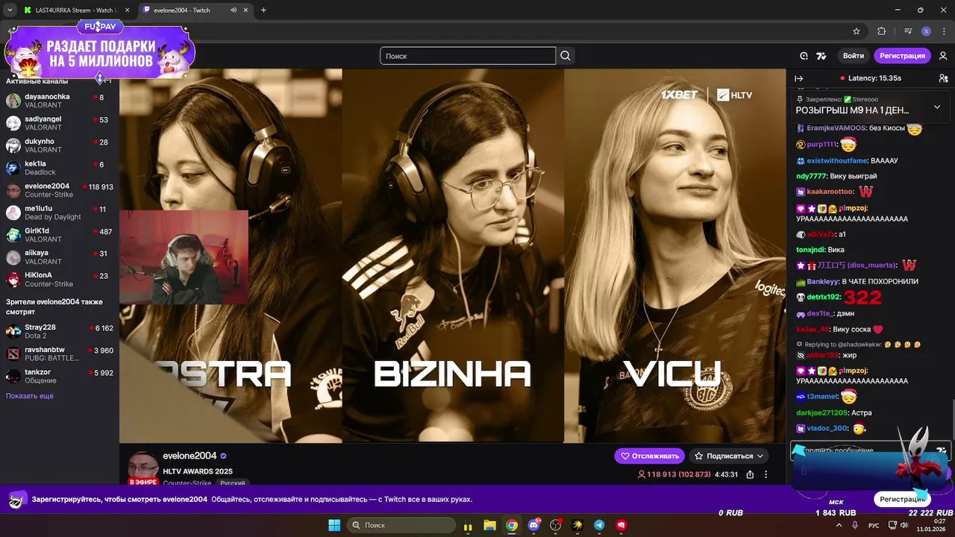Expand the pinned chat message
The image size is (955, 537).
point(937,107)
